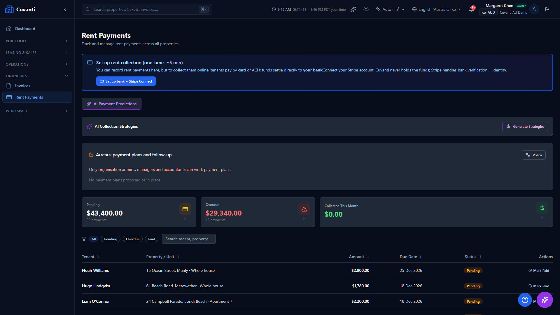
Task: Select the All filter chip
Action: point(94,239)
